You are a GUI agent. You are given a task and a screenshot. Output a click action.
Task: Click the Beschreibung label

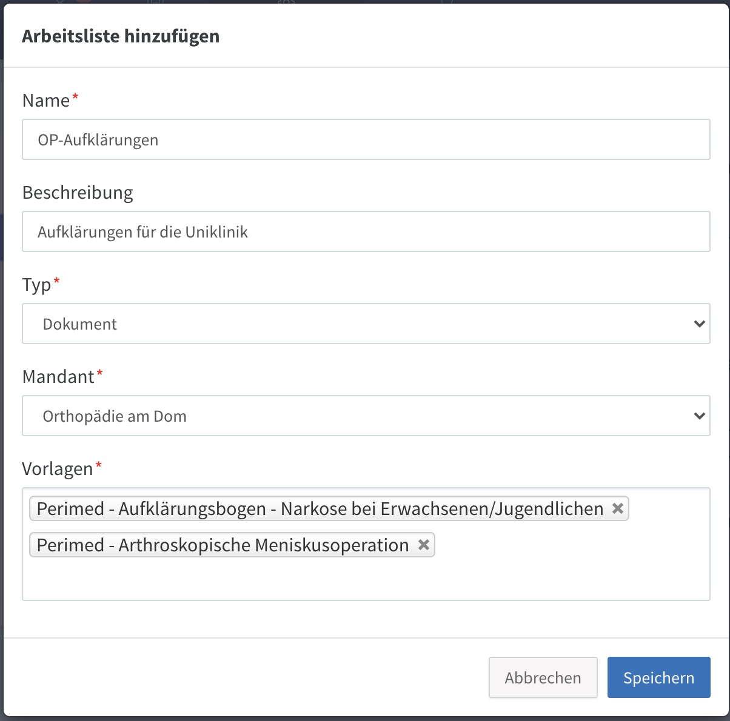[78, 193]
